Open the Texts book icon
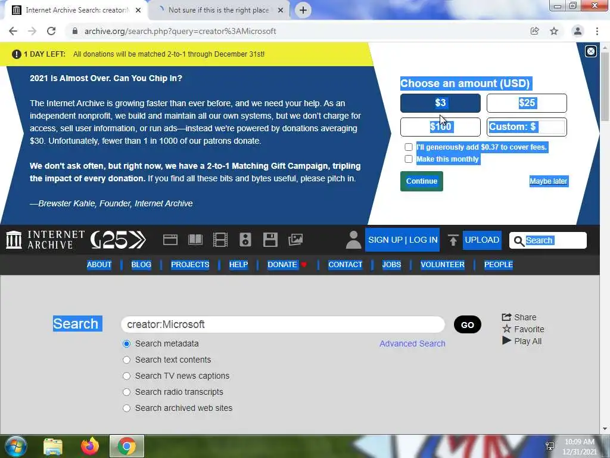The image size is (610, 458). 195,240
